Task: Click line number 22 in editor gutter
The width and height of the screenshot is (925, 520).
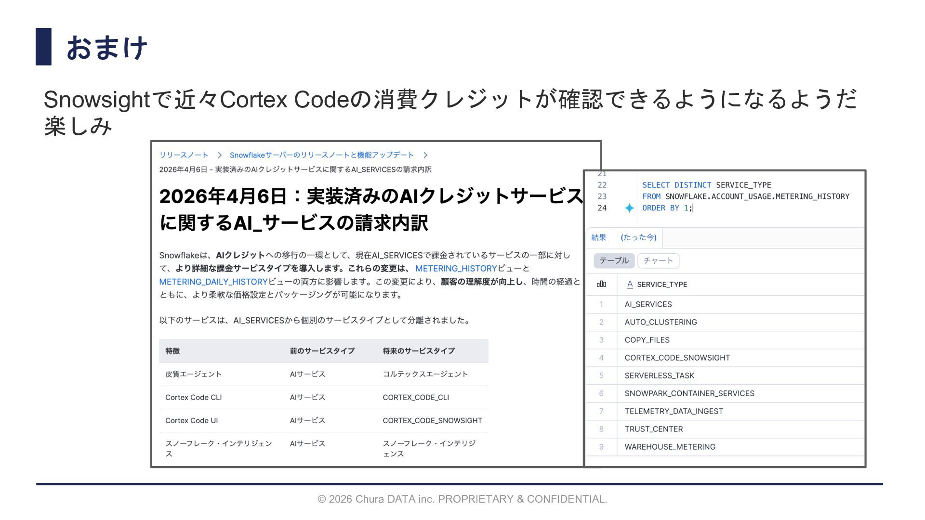Action: 602,185
